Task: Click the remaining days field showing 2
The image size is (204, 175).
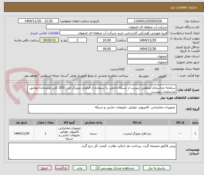Action: pos(77,40)
